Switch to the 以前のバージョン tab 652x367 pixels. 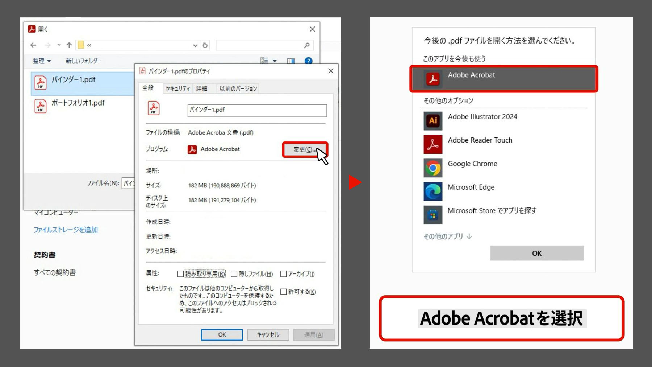click(x=238, y=89)
